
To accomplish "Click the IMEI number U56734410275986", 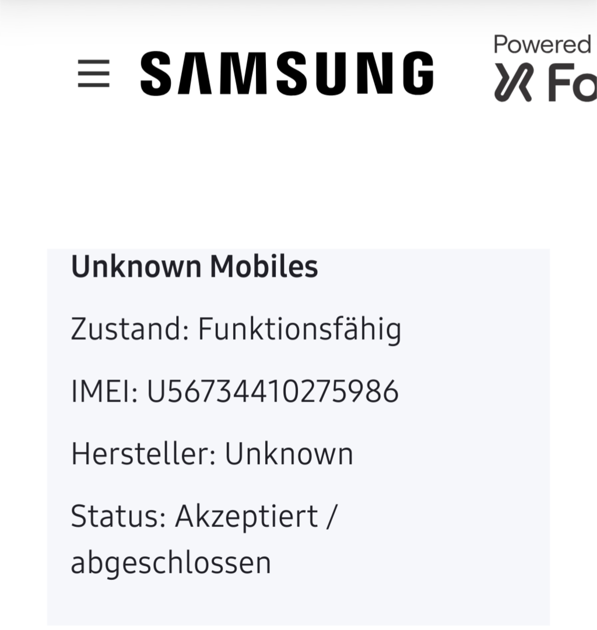I will (x=272, y=392).
